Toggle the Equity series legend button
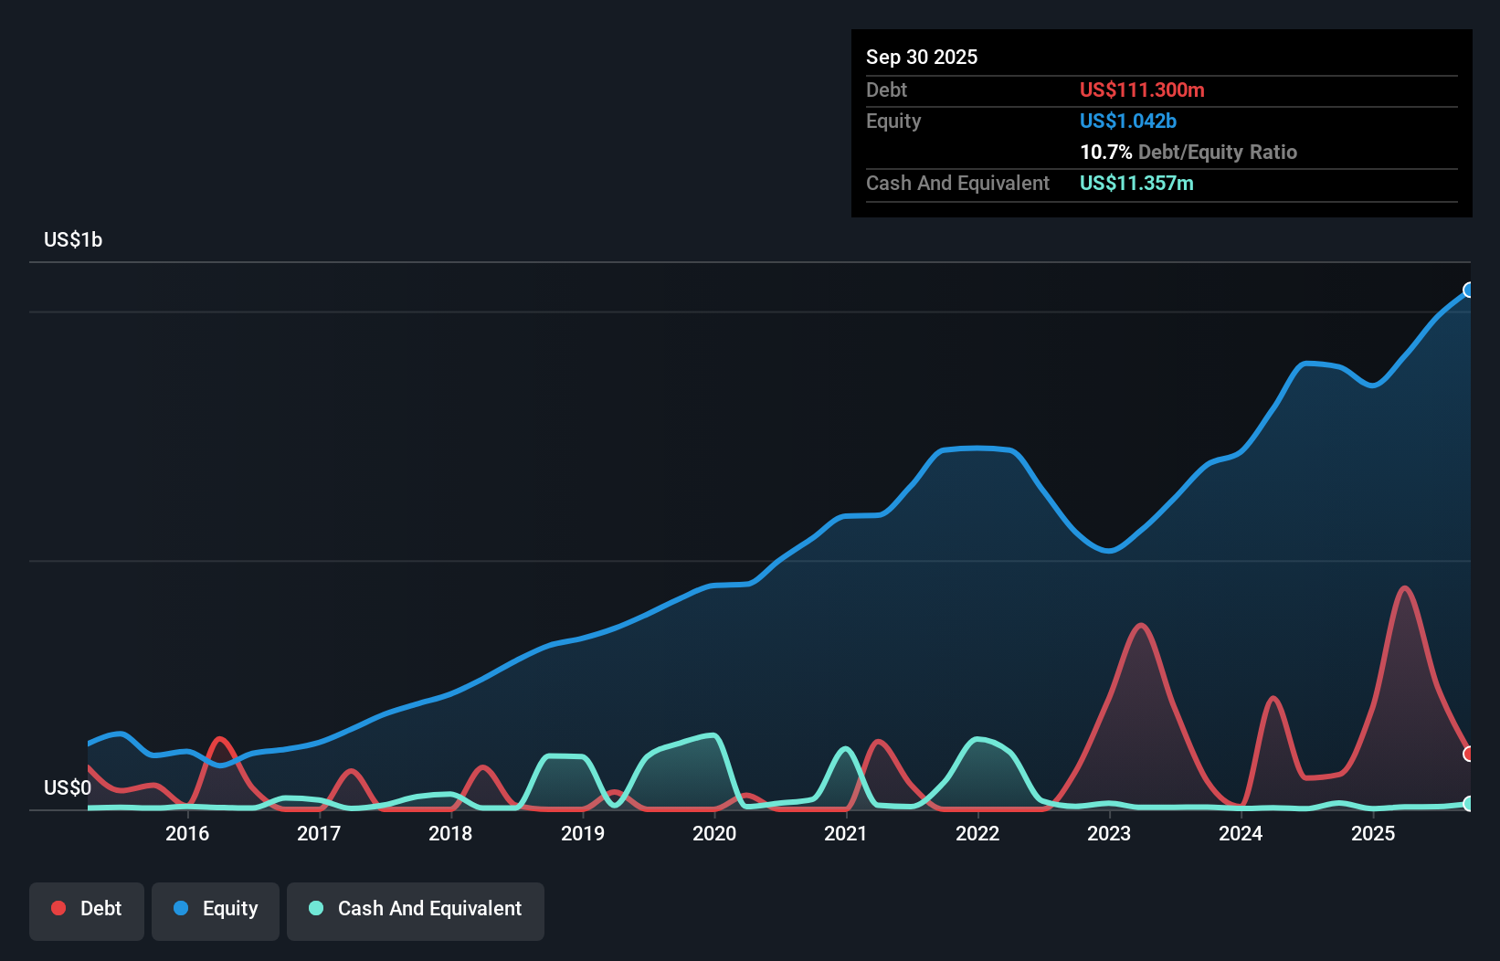The height and width of the screenshot is (961, 1500). (x=216, y=911)
